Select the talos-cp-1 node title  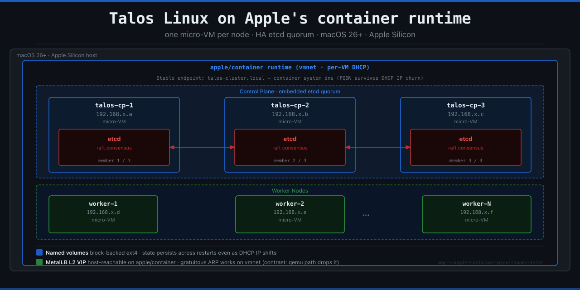[114, 105]
